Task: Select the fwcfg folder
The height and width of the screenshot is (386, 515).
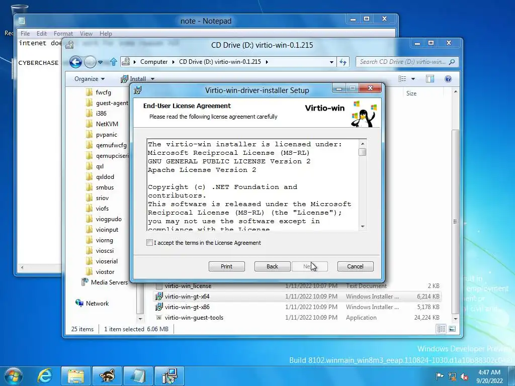Action: [x=103, y=92]
